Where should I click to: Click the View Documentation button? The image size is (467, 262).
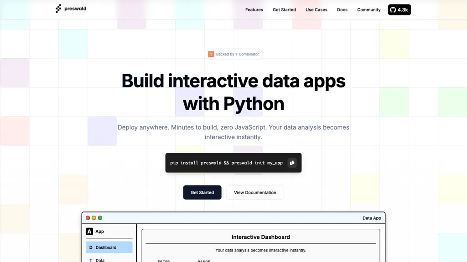click(x=255, y=192)
